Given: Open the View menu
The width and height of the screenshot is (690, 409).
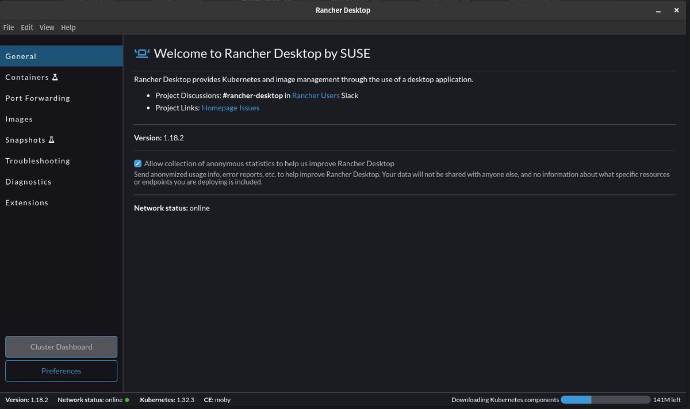Looking at the screenshot, I should (47, 28).
